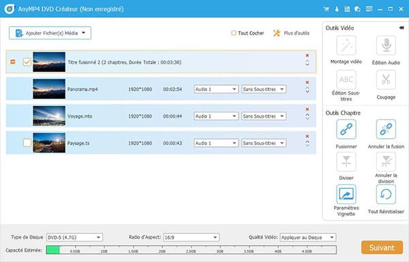Click the Fusionner chain link icon
Image resolution: width=409 pixels, height=262 pixels.
[x=346, y=129]
